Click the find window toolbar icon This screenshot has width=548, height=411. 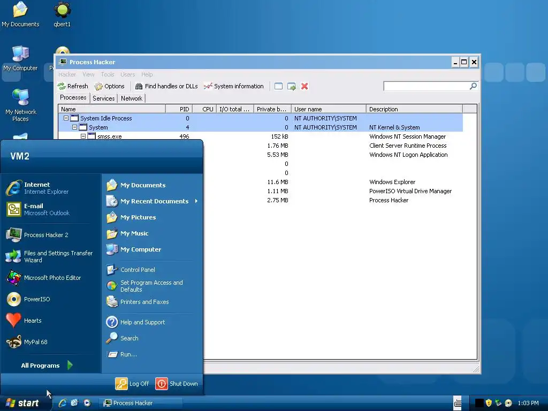(x=278, y=86)
